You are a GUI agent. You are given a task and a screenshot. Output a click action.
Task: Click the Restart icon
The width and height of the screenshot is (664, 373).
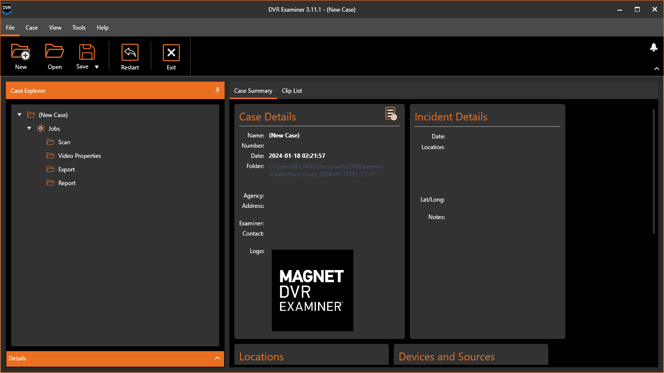tap(130, 52)
